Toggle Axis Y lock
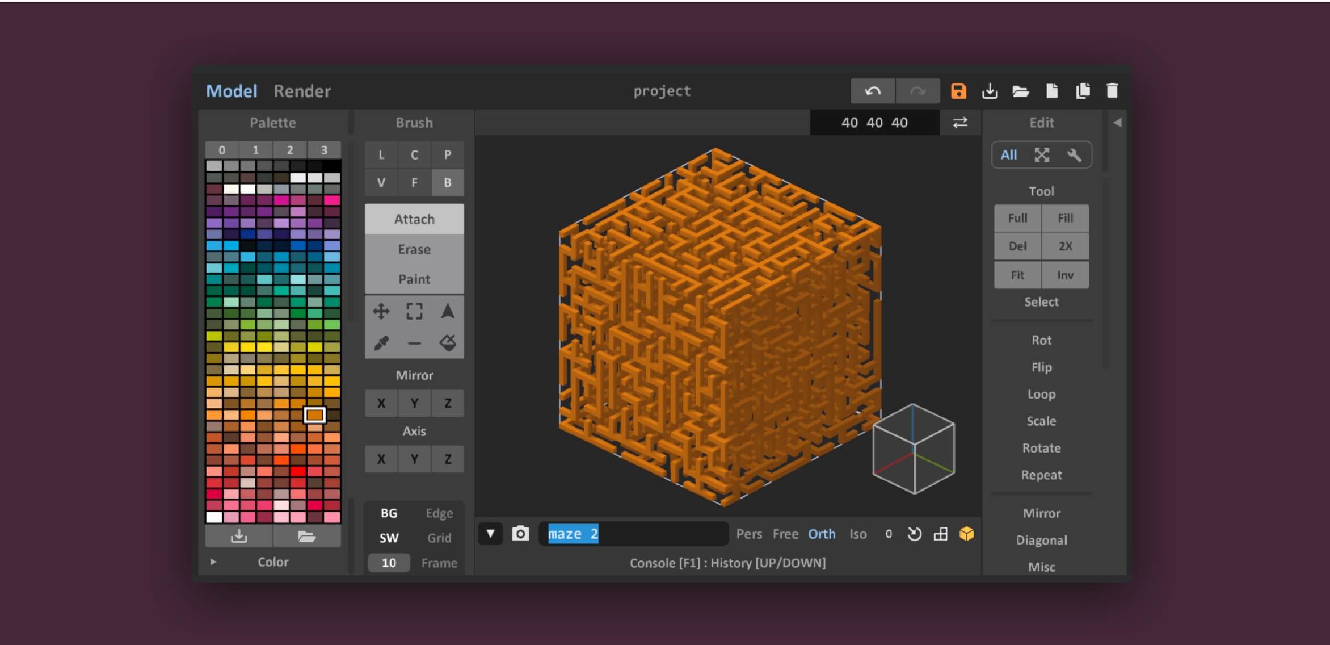This screenshot has width=1330, height=645. pyautogui.click(x=414, y=459)
